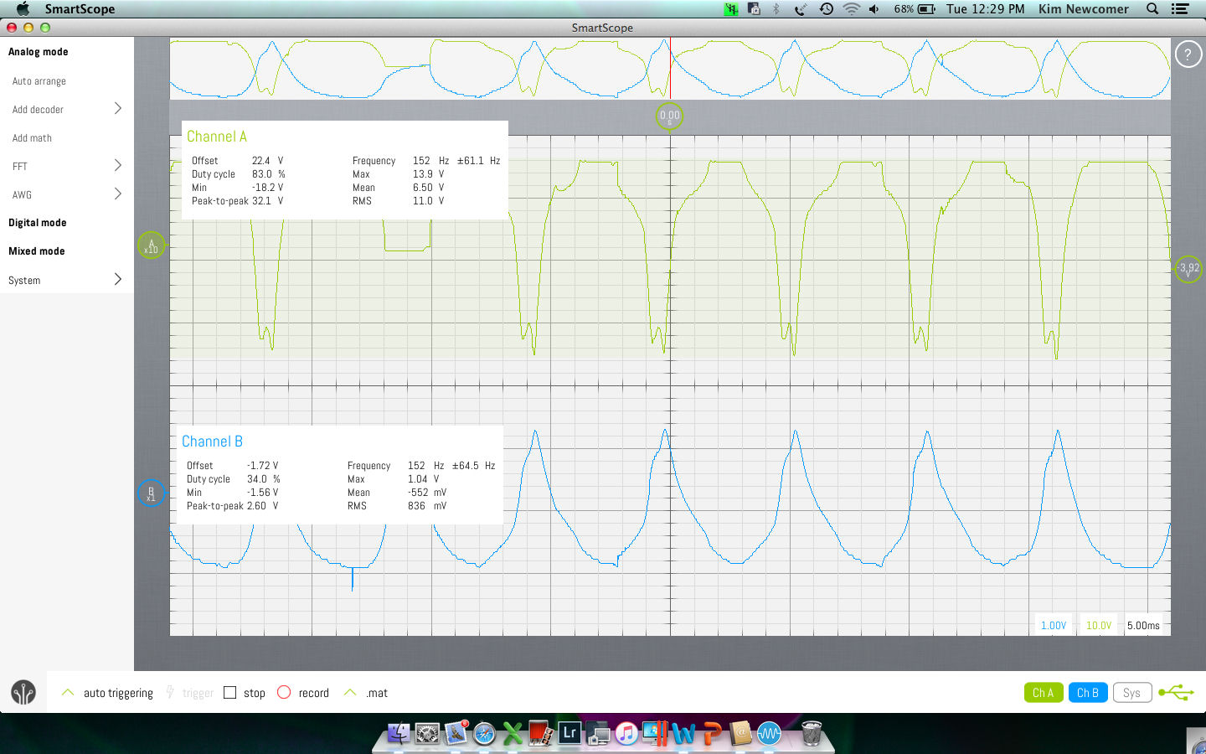Switch to Digital mode
This screenshot has height=754, width=1206.
click(38, 223)
